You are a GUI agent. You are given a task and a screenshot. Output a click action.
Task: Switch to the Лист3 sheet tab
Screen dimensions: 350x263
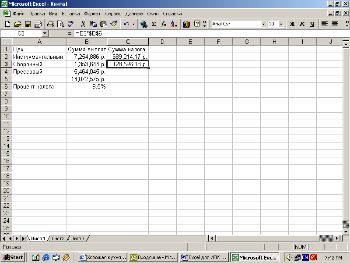click(78, 238)
